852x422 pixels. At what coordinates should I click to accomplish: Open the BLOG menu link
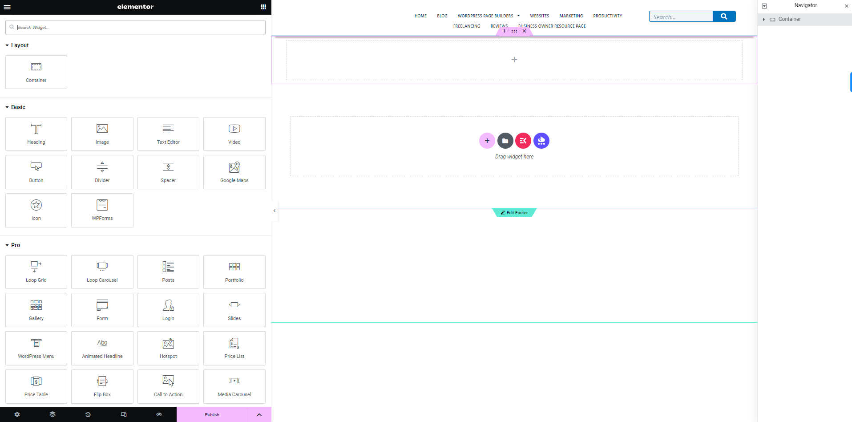click(x=442, y=16)
